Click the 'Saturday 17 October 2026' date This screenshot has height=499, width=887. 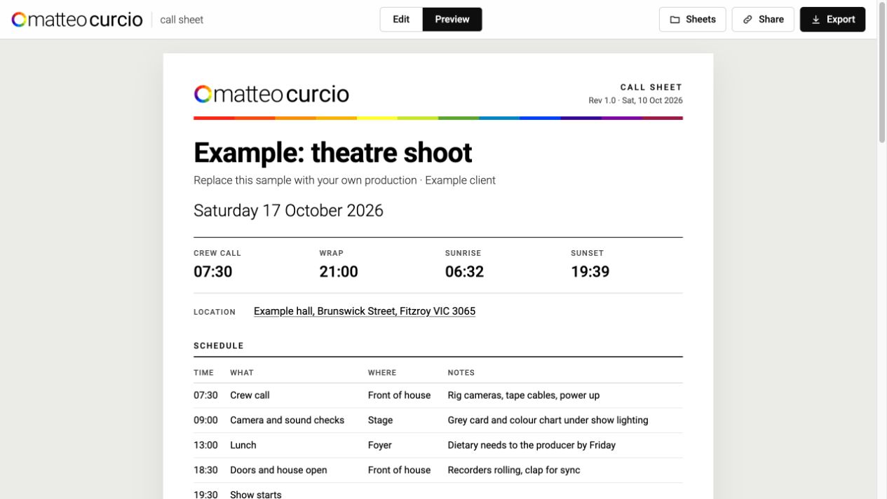(288, 210)
